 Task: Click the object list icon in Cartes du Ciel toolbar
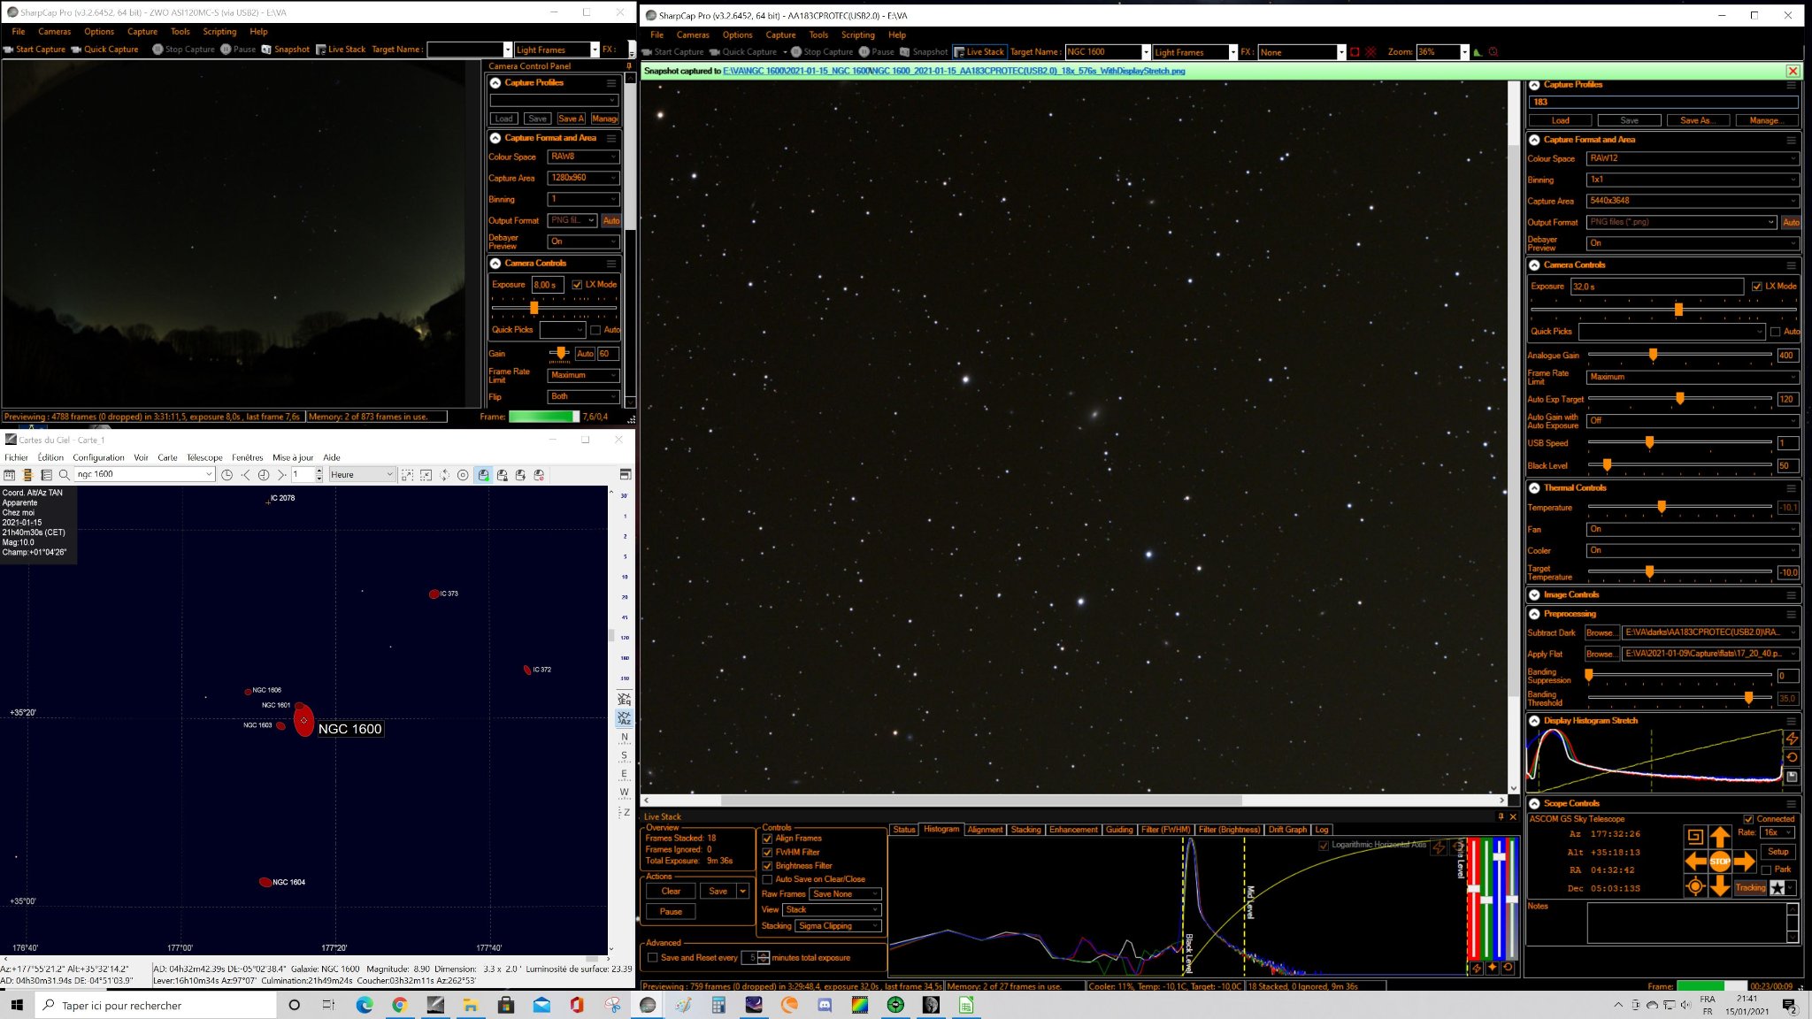pos(46,475)
